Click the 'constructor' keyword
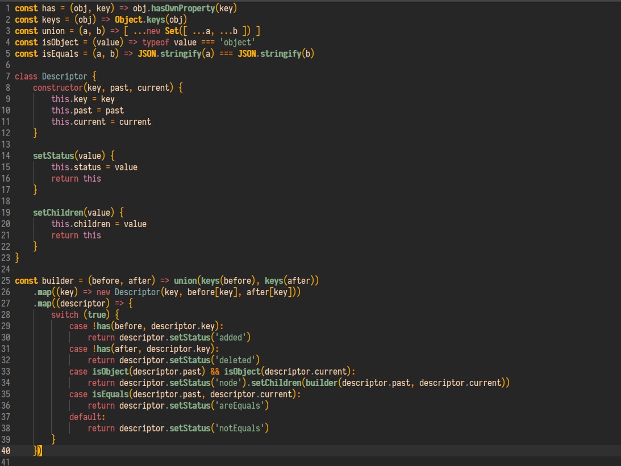This screenshot has height=466, width=621. (x=58, y=88)
